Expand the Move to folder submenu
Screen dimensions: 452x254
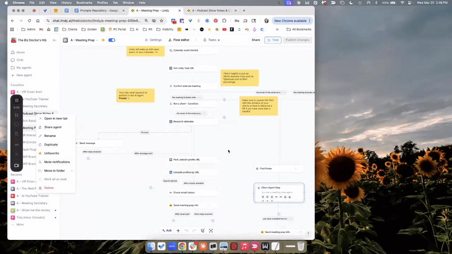(56, 171)
